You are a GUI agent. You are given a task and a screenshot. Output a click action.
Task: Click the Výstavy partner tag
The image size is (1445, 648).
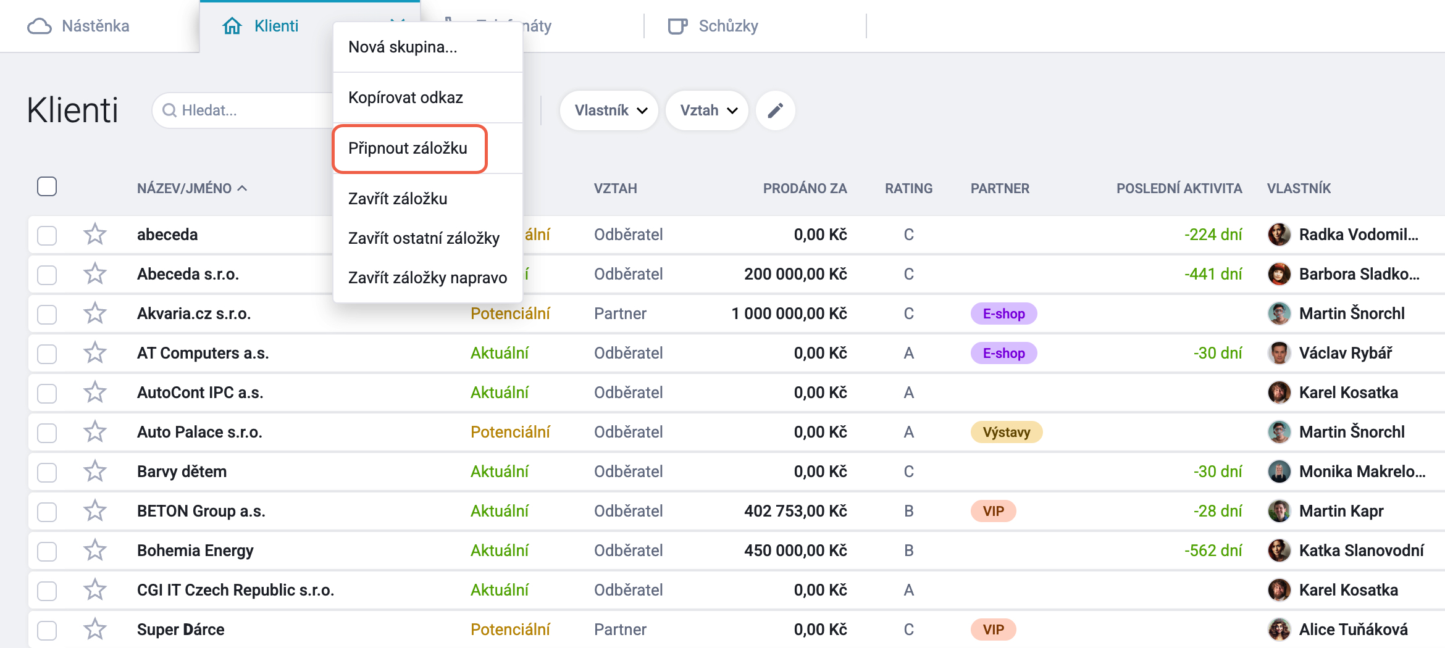click(x=1006, y=432)
